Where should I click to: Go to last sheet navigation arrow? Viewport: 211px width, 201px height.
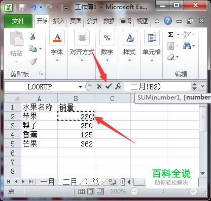point(31,181)
